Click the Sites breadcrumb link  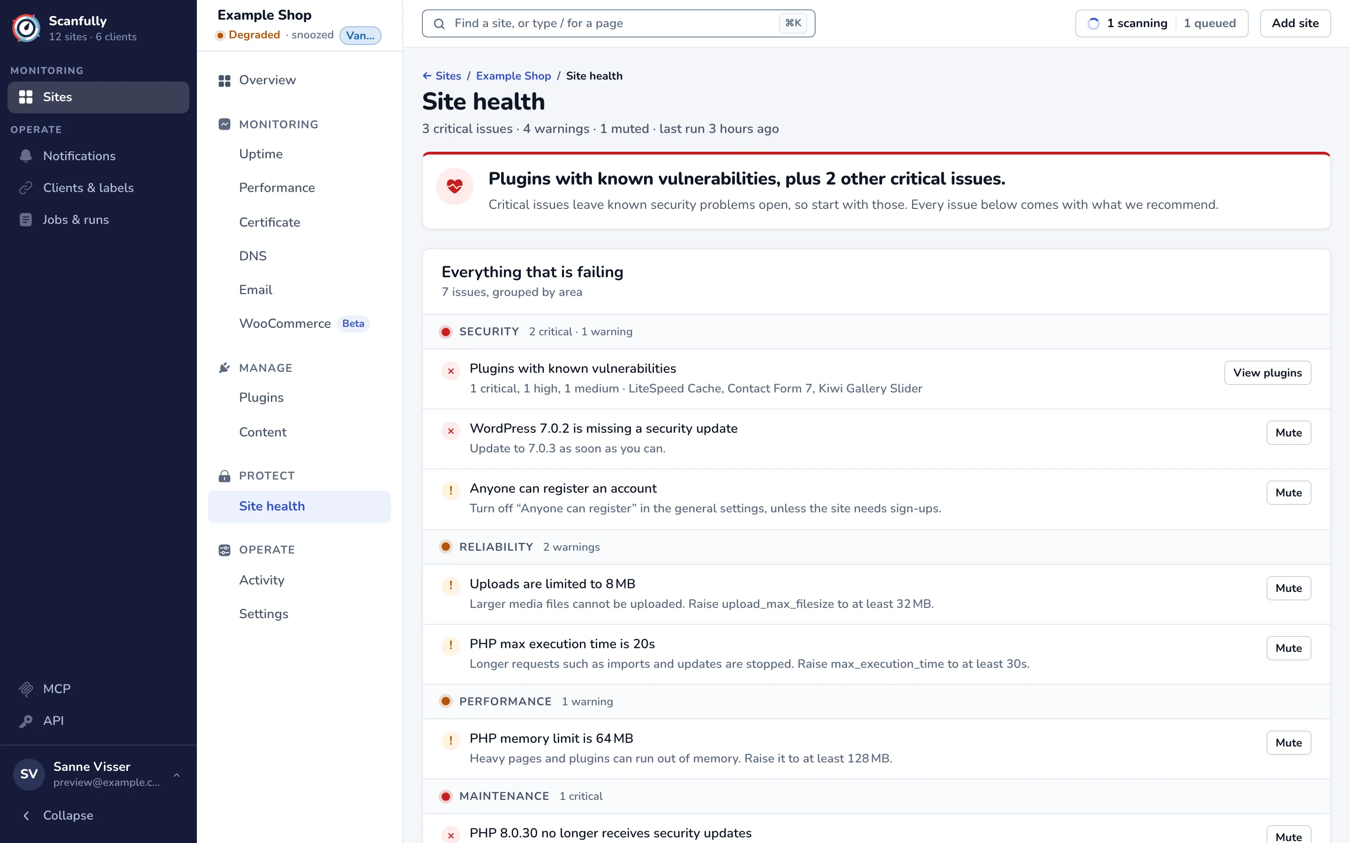pyautogui.click(x=448, y=76)
